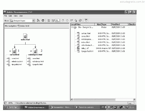Click the Refresh toolbar icon
The image size is (145, 111).
point(43,21)
